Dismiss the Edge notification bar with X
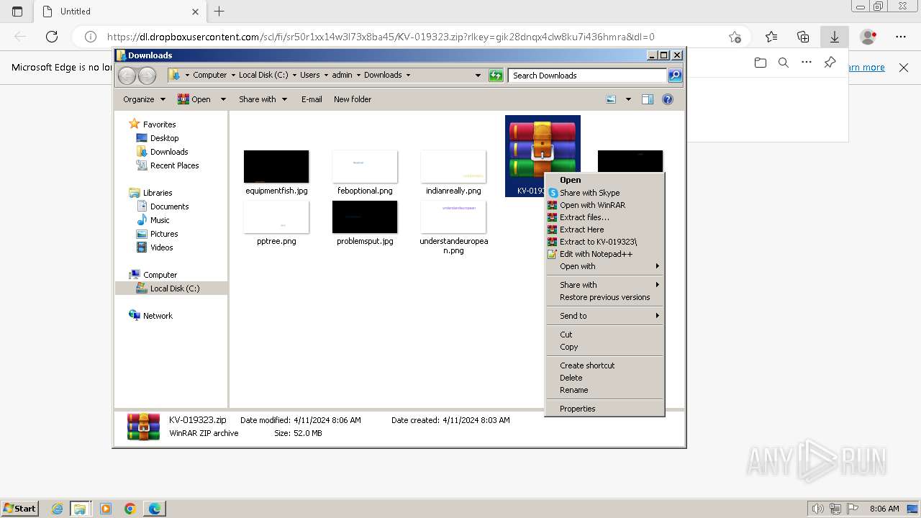The height and width of the screenshot is (518, 921). [x=904, y=68]
